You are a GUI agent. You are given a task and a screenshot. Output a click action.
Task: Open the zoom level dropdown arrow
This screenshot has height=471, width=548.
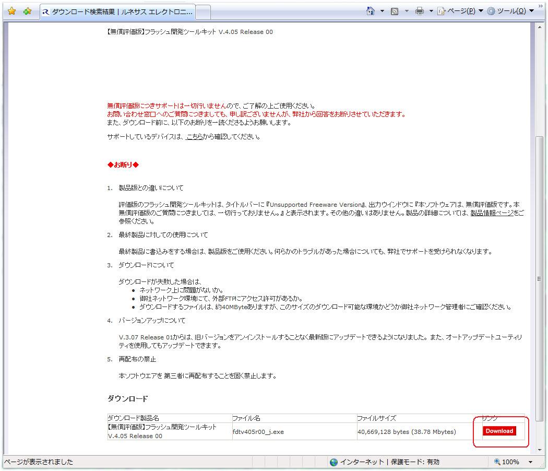530,462
